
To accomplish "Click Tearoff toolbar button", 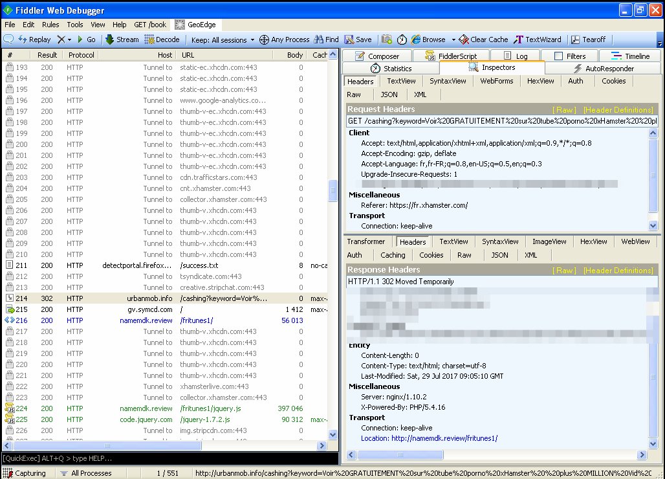I will click(x=588, y=39).
